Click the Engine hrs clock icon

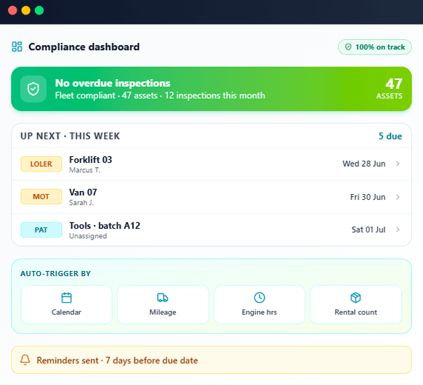tap(259, 298)
